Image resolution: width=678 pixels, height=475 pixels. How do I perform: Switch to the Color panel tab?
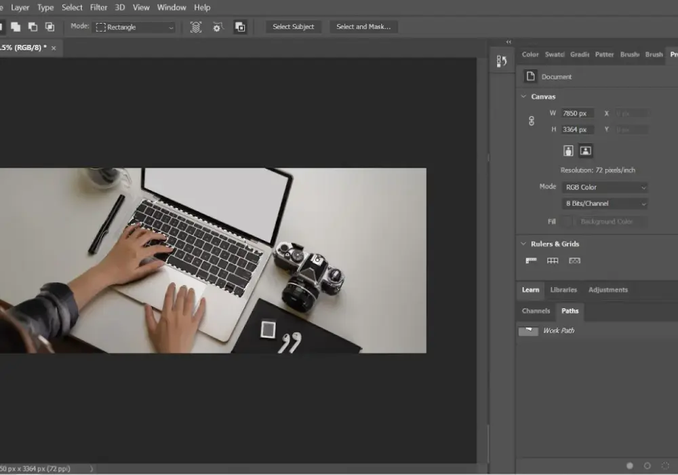(x=530, y=54)
